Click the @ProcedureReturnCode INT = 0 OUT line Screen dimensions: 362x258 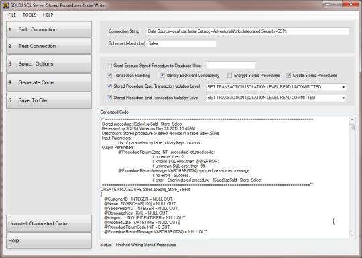click(x=137, y=227)
